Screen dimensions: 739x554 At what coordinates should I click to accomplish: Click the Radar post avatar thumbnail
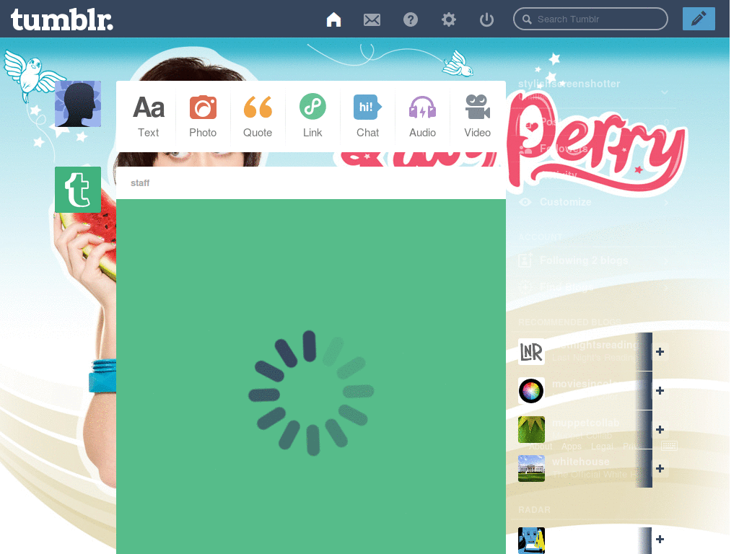531,540
